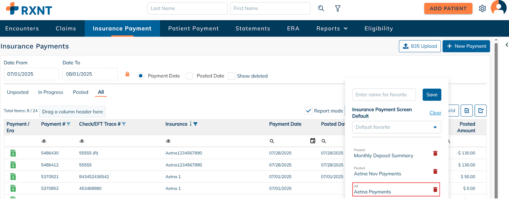Open payment document icon for 5486430
The image size is (509, 200).
point(13,153)
